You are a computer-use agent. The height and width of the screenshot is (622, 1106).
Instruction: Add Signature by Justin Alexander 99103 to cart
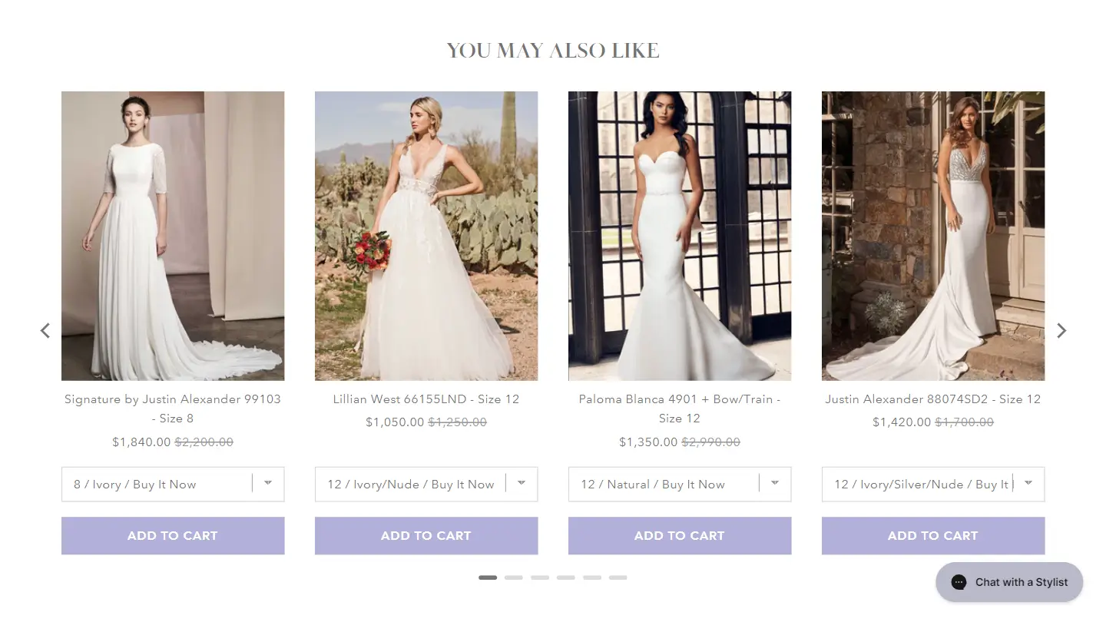point(173,535)
